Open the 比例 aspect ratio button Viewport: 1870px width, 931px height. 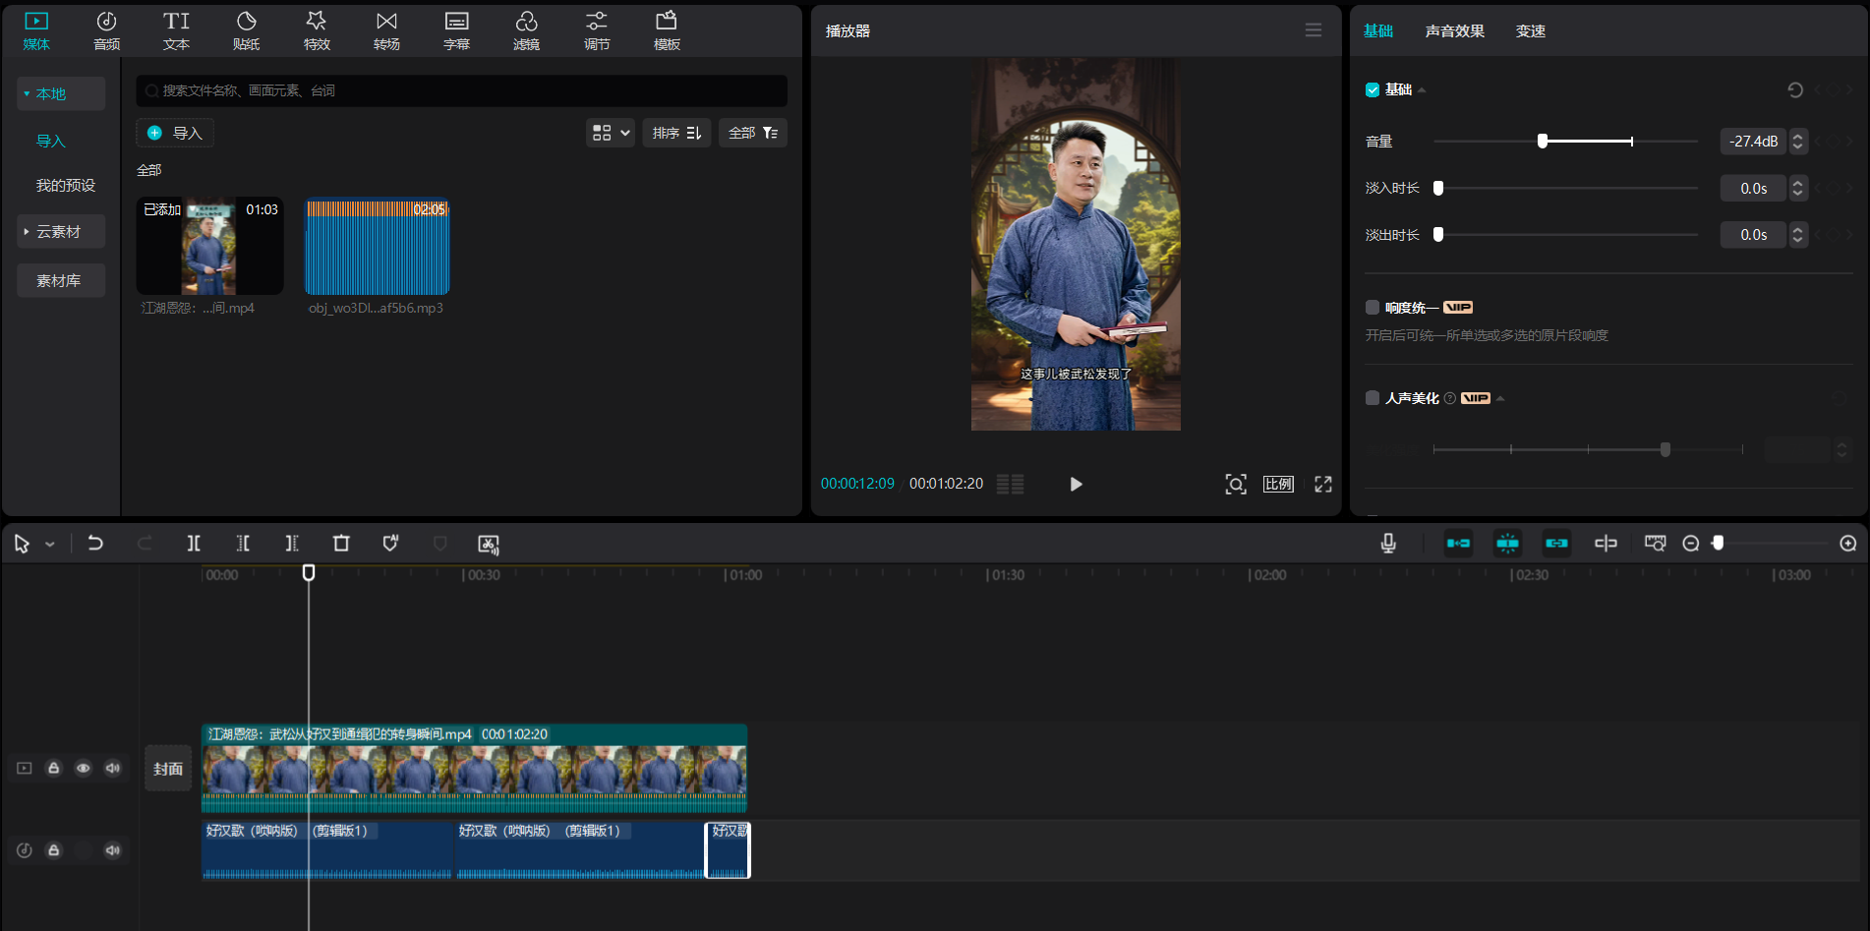[1278, 484]
